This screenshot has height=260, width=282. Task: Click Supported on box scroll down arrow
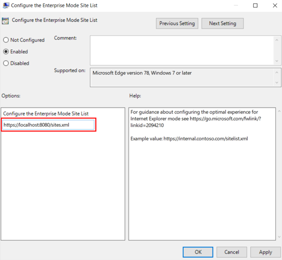(277, 83)
